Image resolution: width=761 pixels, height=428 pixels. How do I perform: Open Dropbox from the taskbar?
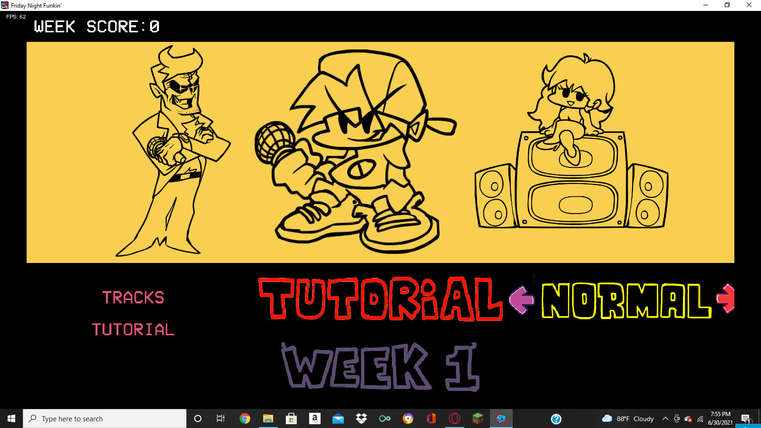[361, 418]
